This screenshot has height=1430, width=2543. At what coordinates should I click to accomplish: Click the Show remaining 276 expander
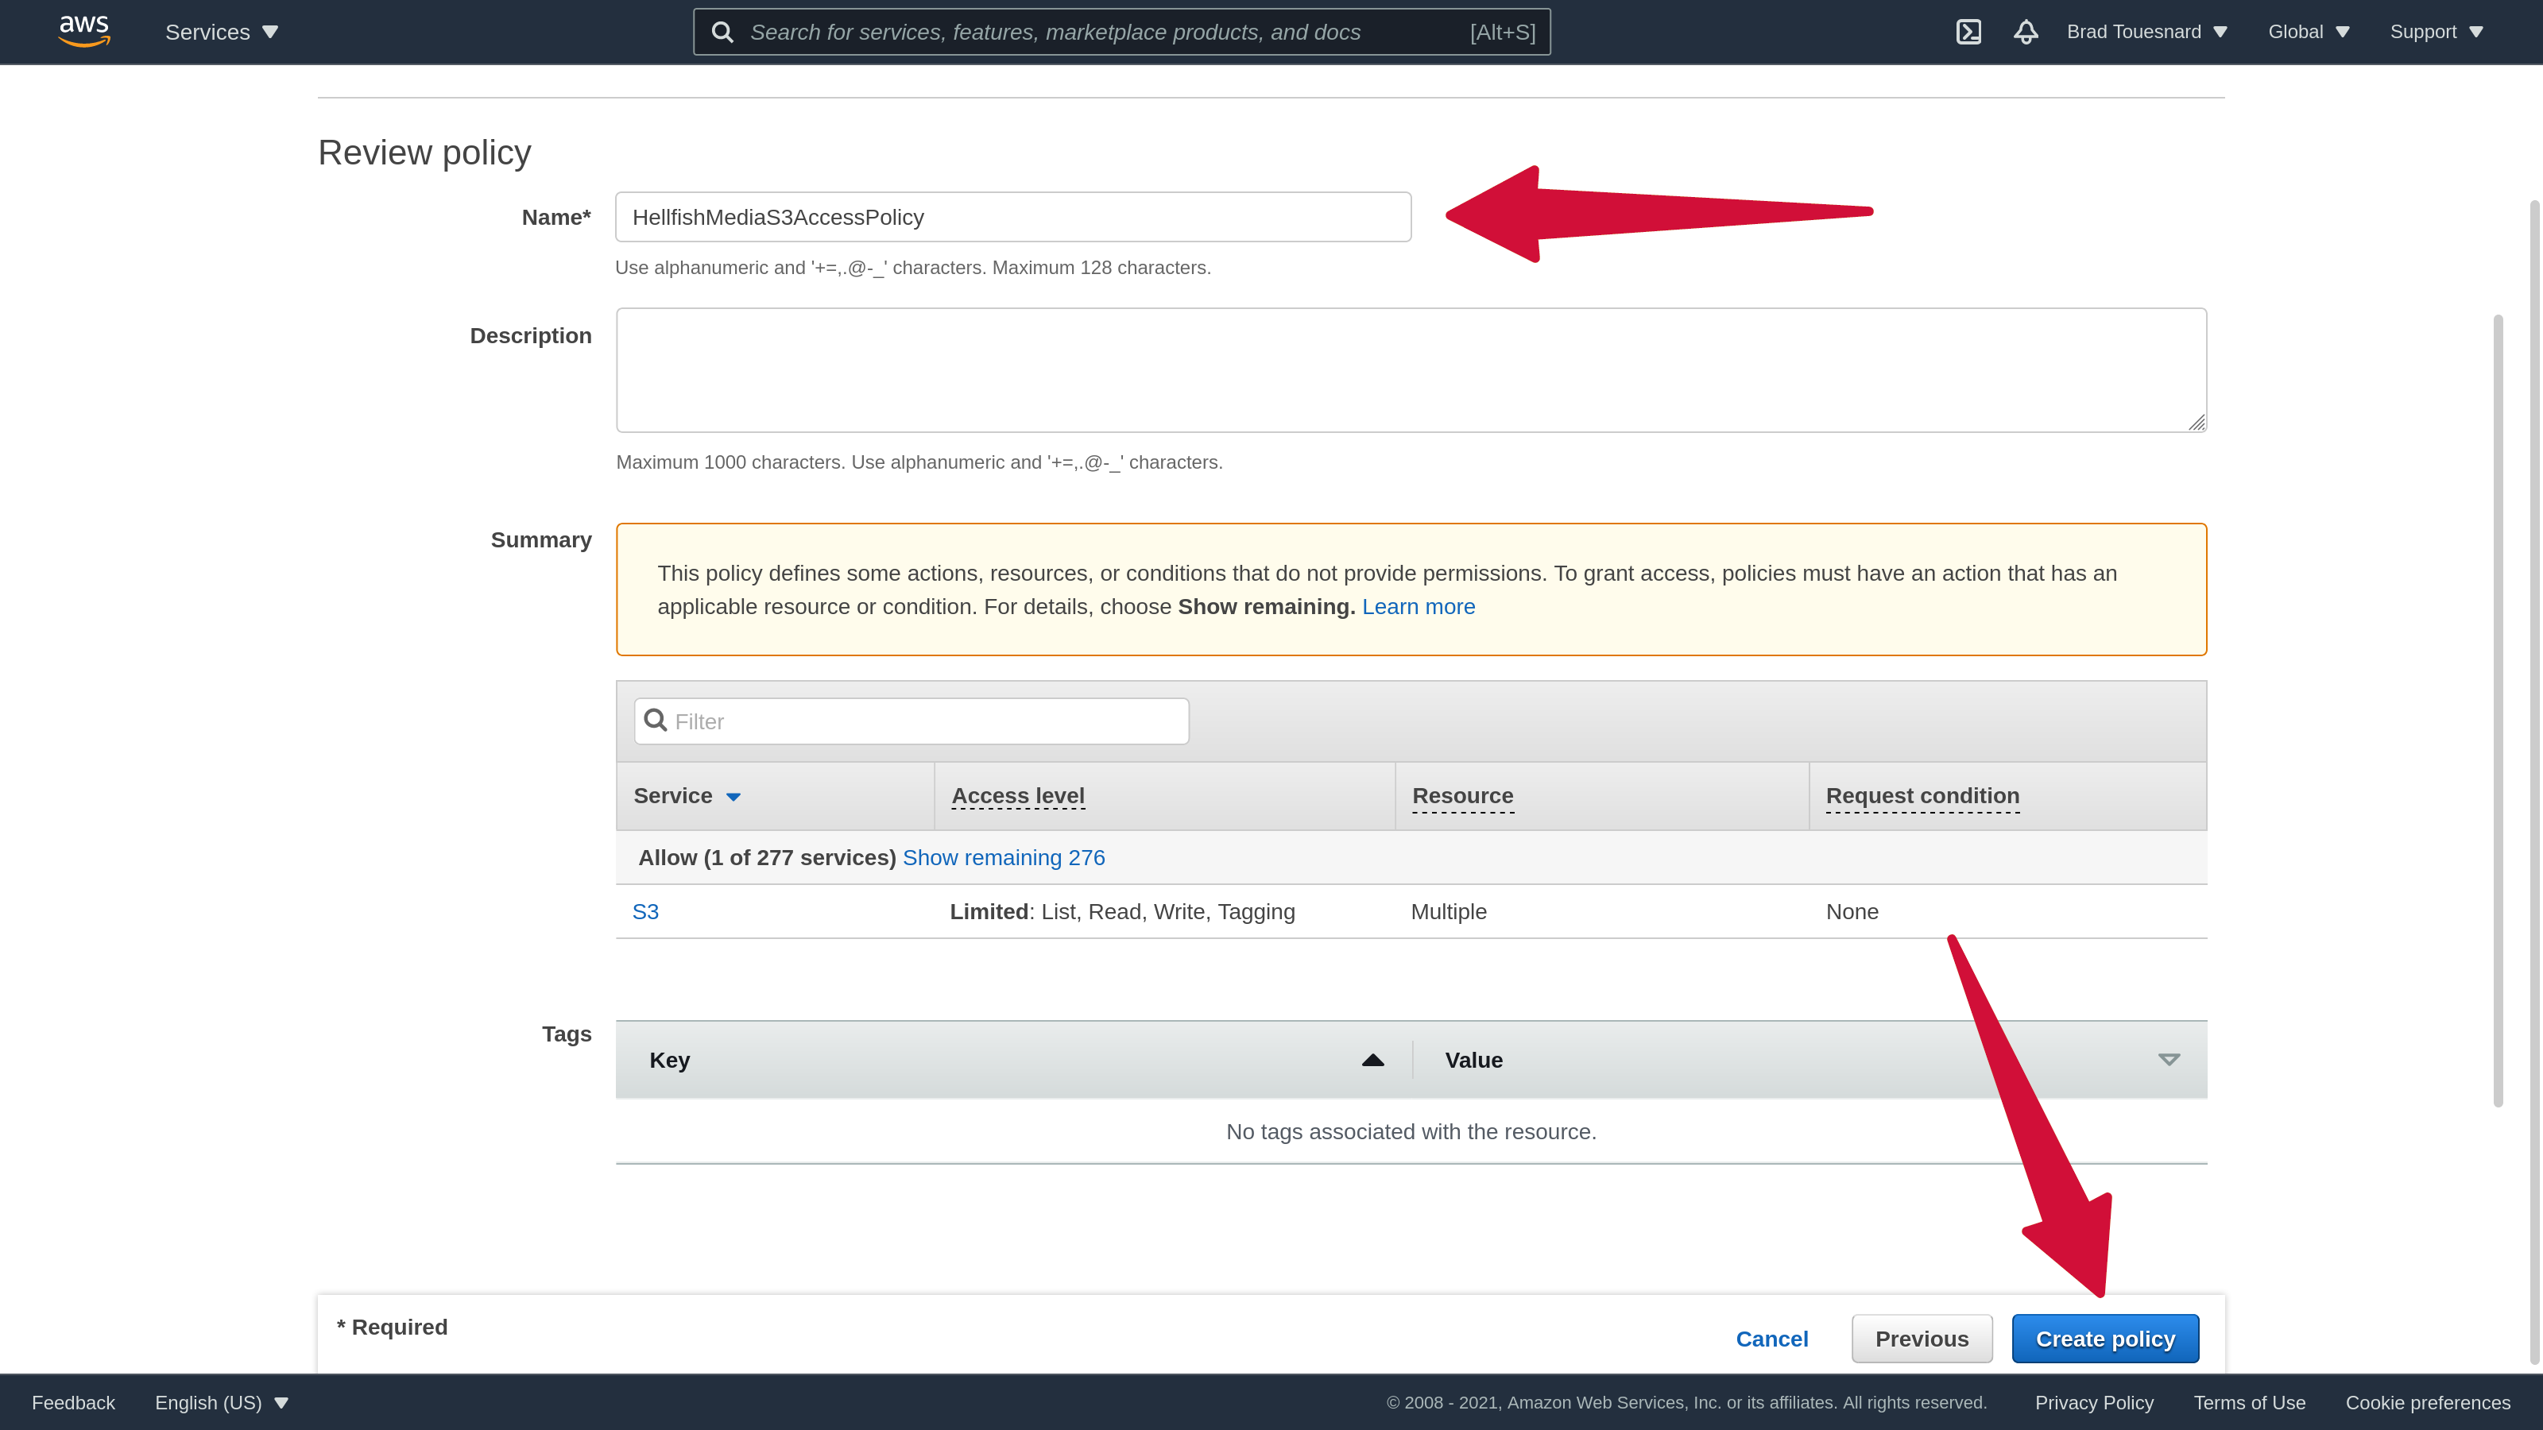tap(1004, 856)
